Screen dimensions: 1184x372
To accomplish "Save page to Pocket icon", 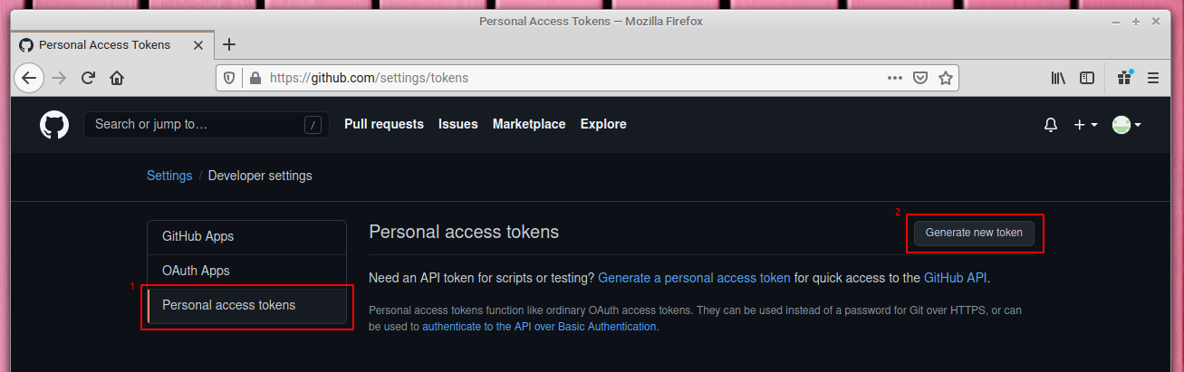I will point(920,78).
